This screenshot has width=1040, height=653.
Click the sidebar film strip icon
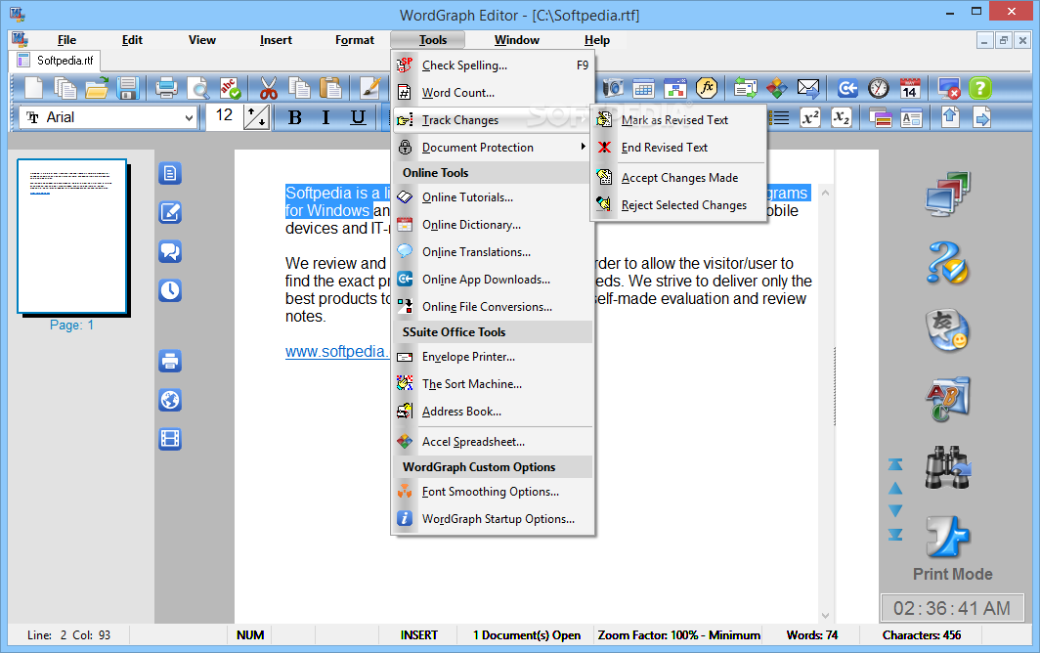(170, 439)
